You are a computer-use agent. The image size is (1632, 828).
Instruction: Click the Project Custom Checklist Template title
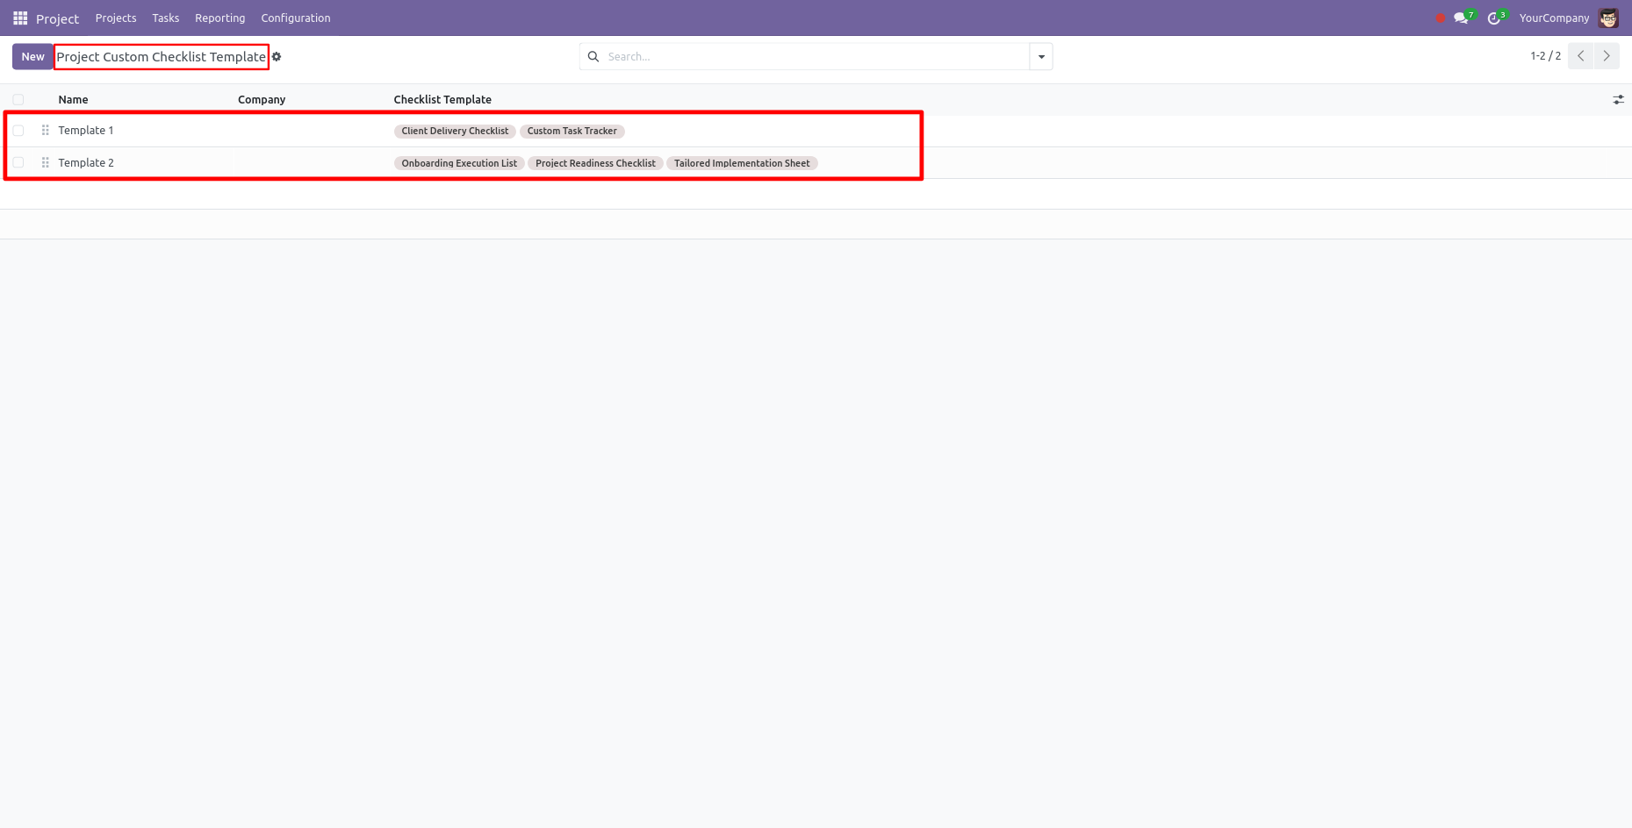click(162, 57)
